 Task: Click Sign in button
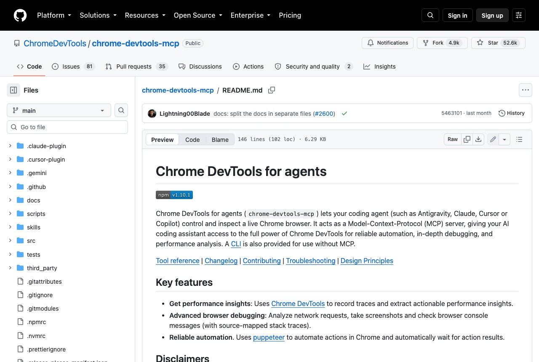click(458, 15)
